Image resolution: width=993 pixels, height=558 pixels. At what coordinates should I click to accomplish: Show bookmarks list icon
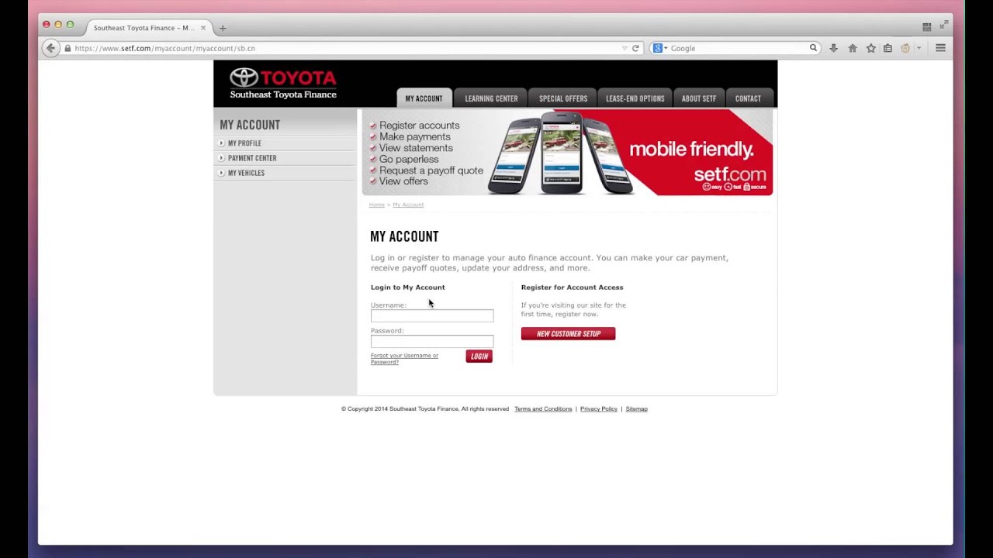[x=887, y=48]
